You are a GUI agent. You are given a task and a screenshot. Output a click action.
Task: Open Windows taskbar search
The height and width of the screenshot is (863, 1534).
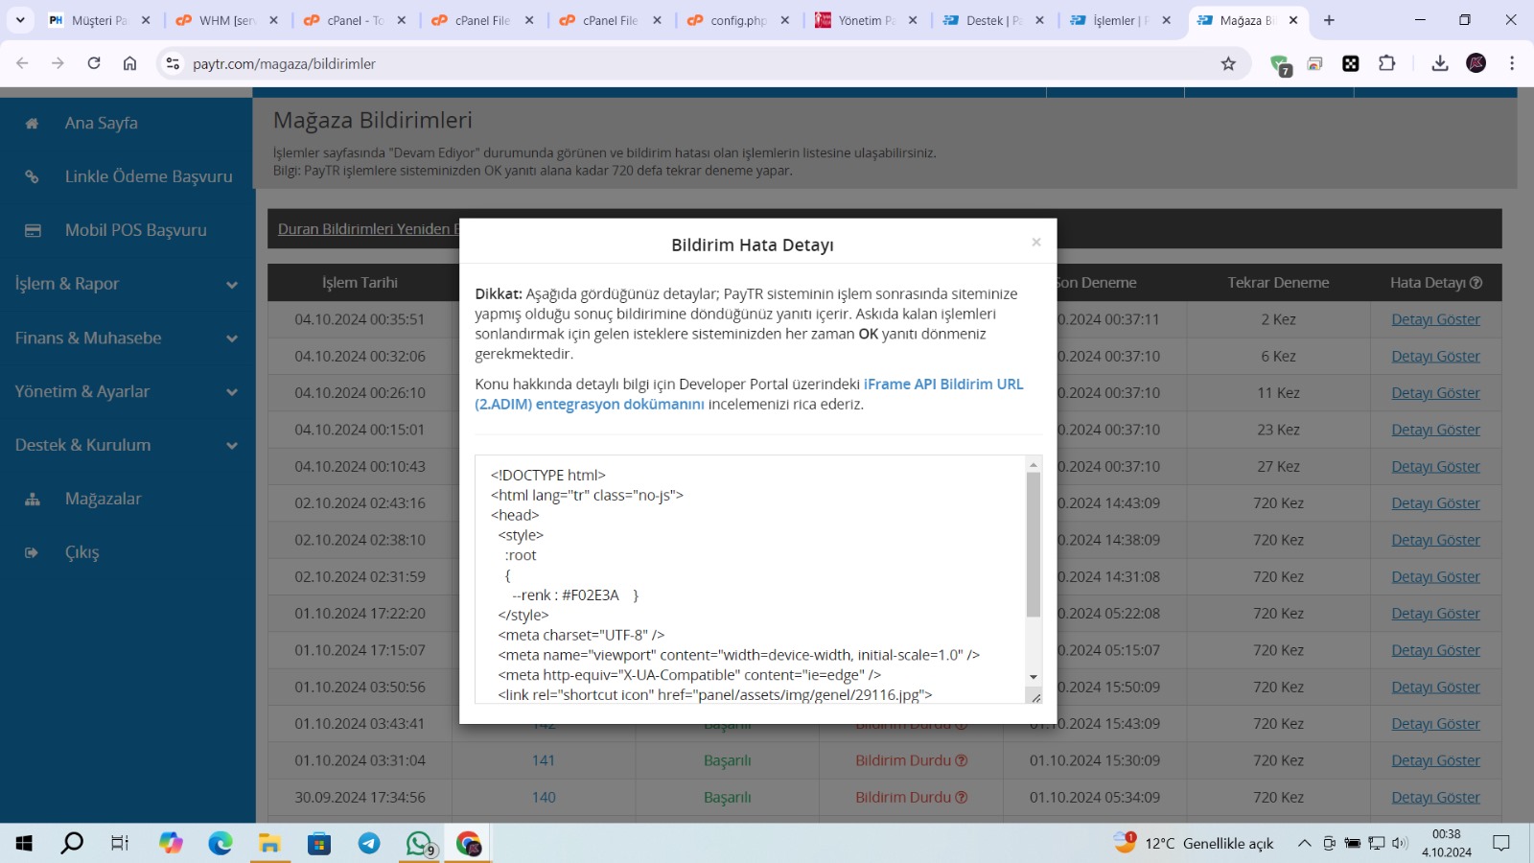click(x=72, y=843)
